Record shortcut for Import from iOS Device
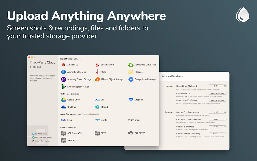Screen dimensions: 257x161 (217, 100)
